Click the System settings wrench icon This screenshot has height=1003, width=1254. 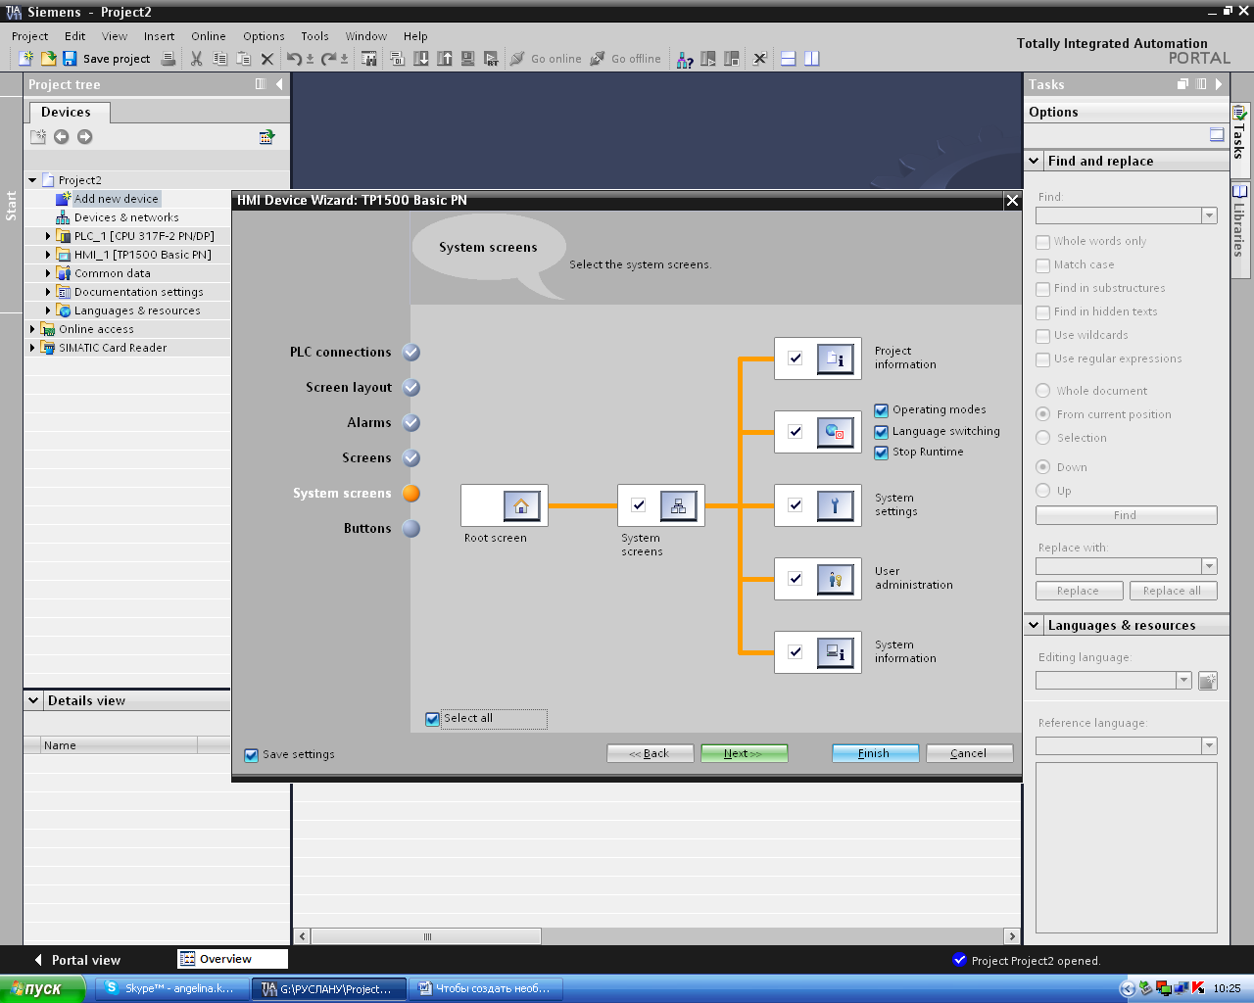click(835, 506)
